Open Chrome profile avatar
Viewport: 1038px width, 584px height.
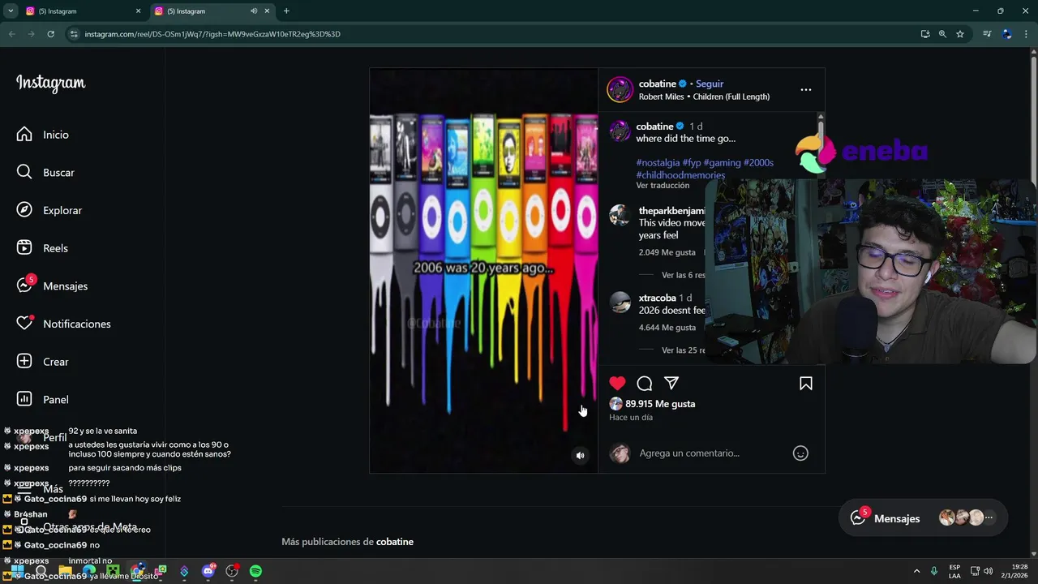[1006, 34]
